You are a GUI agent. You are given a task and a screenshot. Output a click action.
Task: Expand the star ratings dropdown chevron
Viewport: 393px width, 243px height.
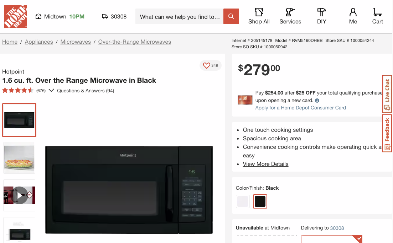point(51,91)
